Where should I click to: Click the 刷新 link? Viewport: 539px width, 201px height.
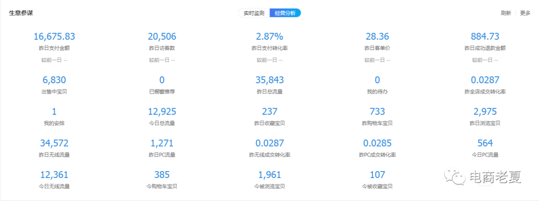(506, 13)
